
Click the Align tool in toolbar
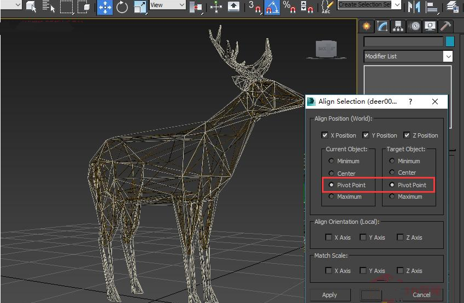(431, 7)
